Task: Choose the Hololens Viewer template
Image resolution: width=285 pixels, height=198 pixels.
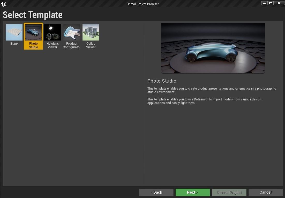Action: point(52,36)
